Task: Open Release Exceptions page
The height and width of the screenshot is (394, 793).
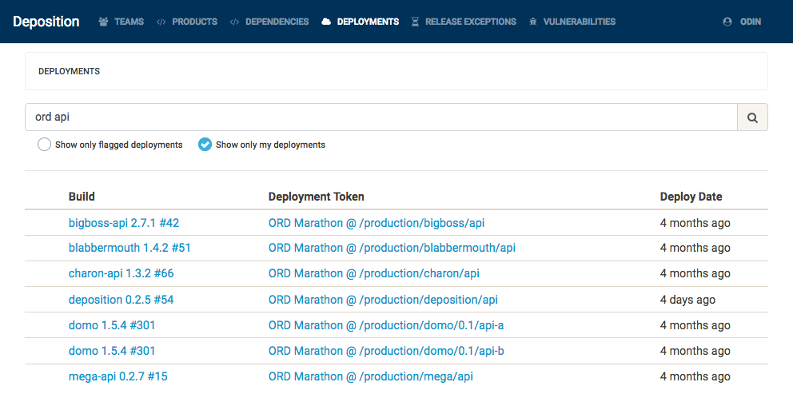Action: coord(464,22)
